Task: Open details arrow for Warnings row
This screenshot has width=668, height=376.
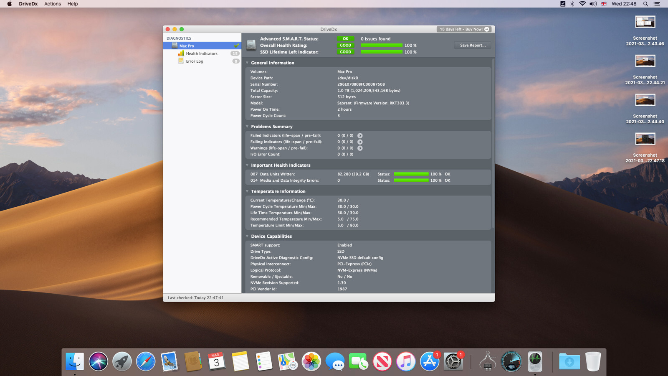Action: (x=360, y=148)
